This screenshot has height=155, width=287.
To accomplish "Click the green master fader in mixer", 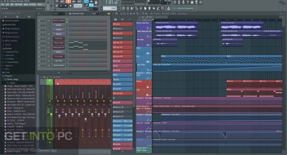I will pos(51,115).
